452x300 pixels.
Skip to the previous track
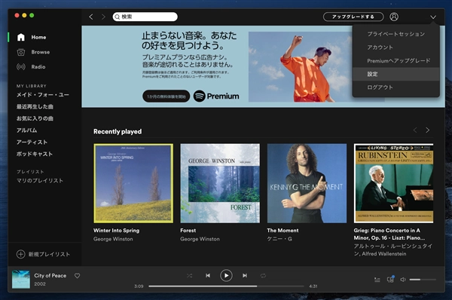(208, 276)
